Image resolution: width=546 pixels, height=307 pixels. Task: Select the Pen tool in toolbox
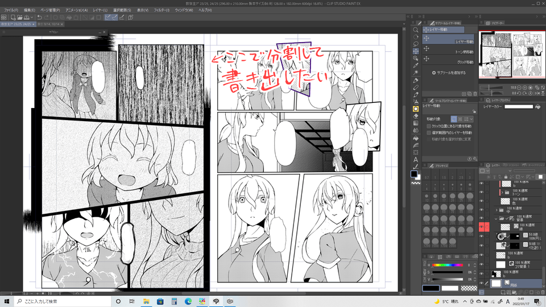tap(415, 80)
